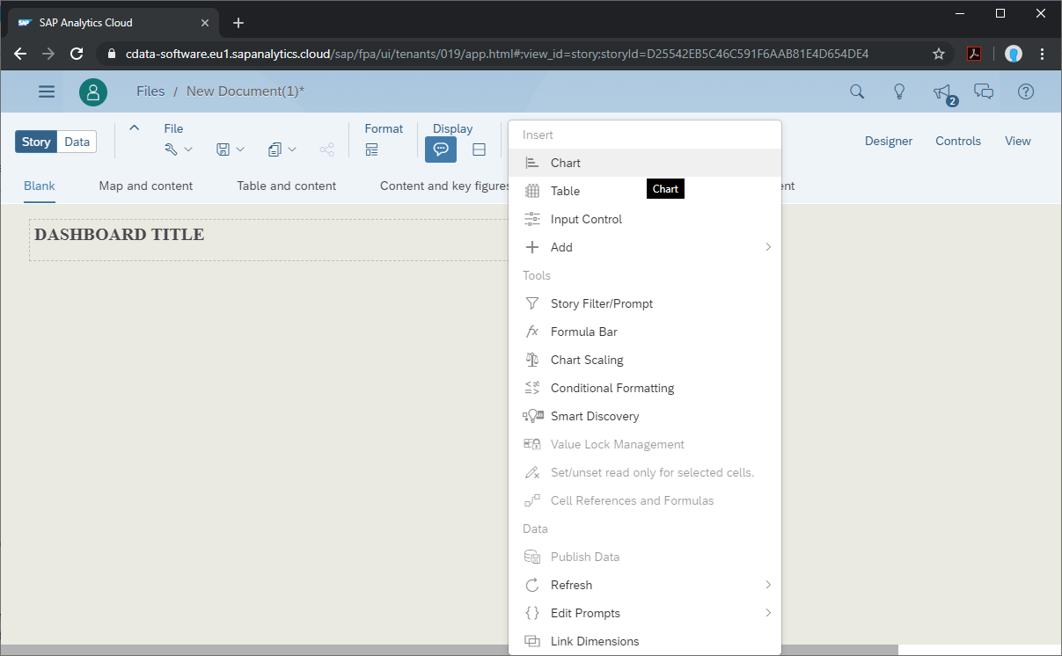The image size is (1062, 656).
Task: Click the Files breadcrumb link
Action: coord(150,91)
